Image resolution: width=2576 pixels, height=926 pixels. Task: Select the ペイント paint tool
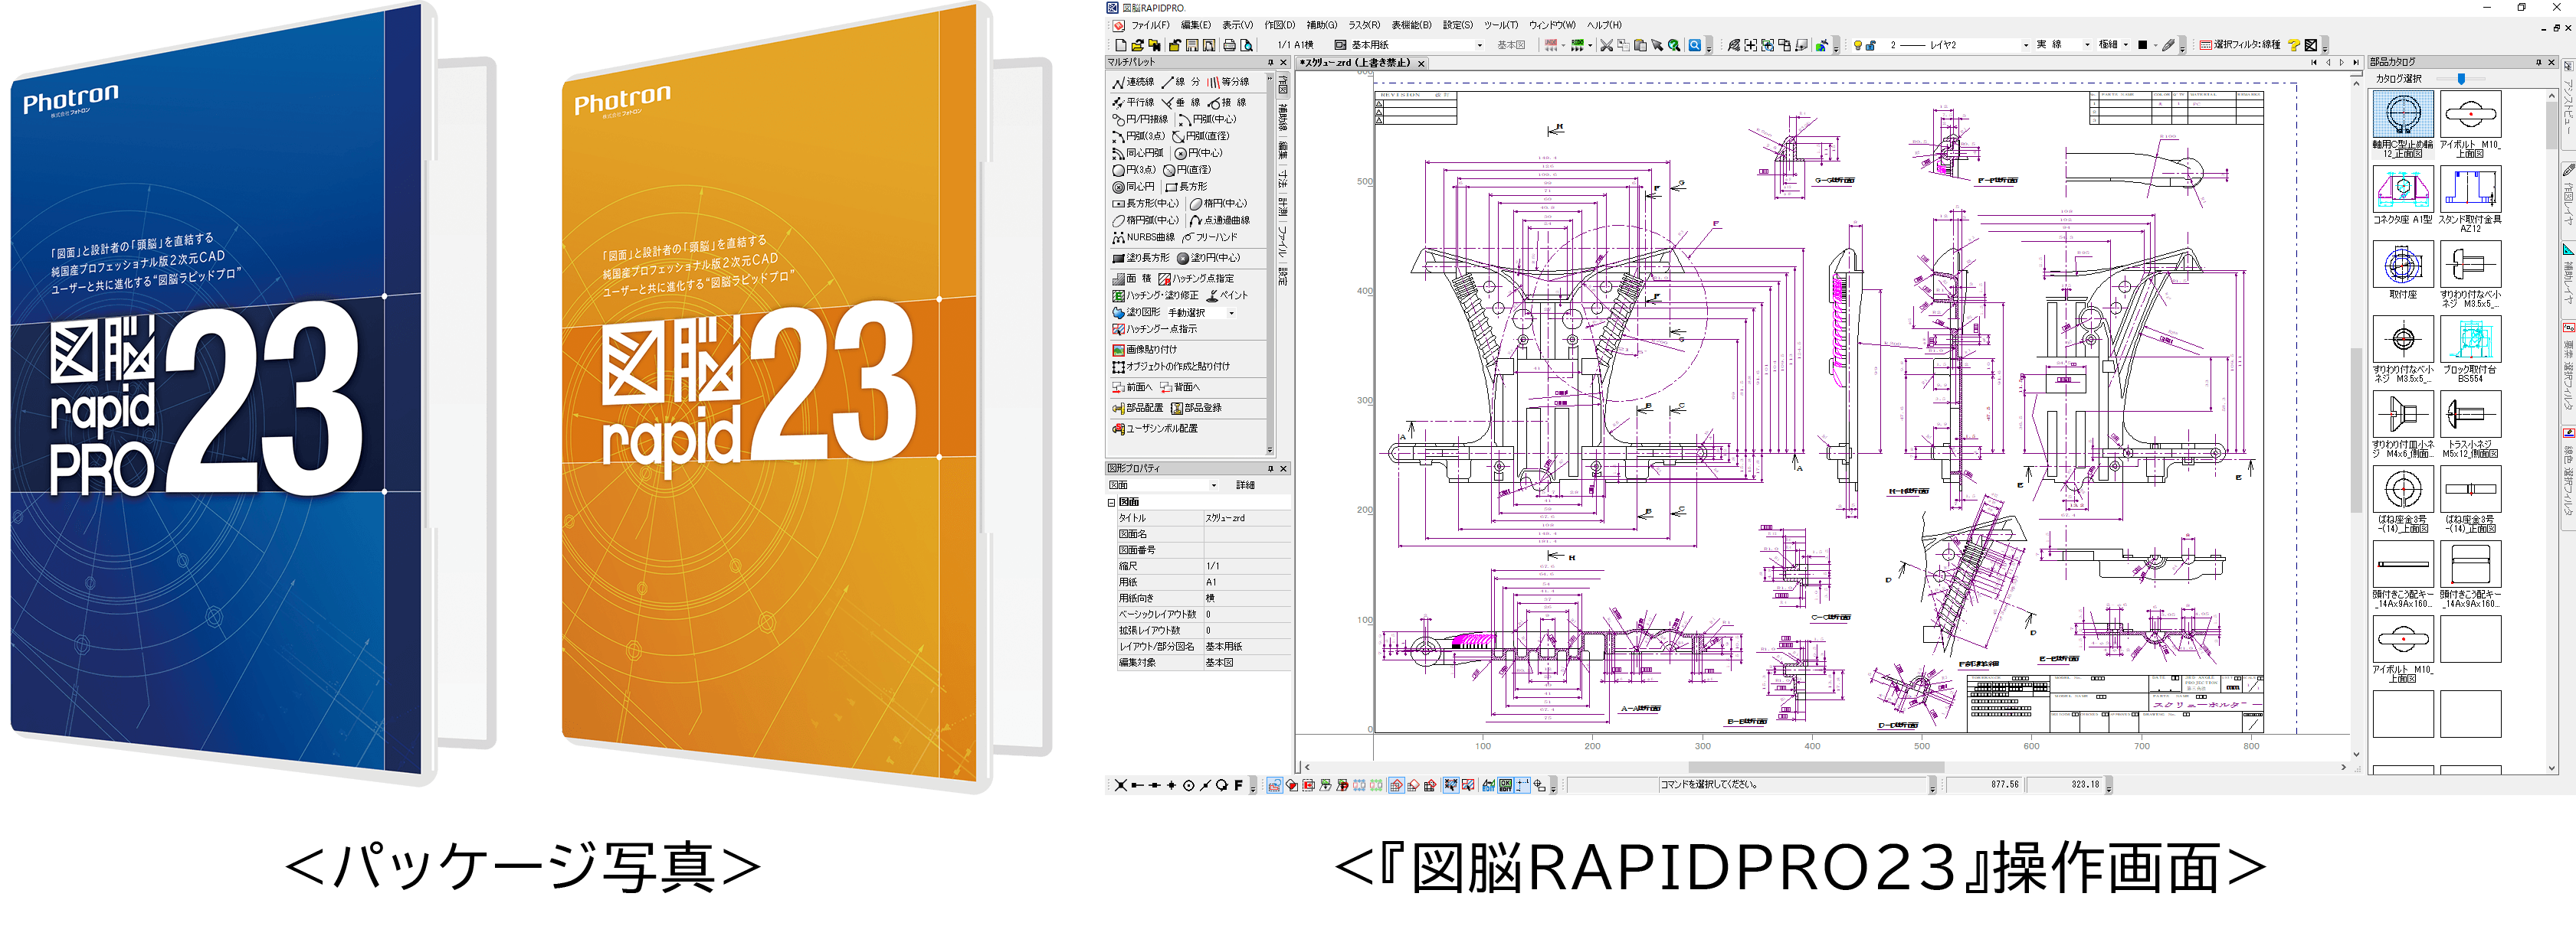(1227, 295)
